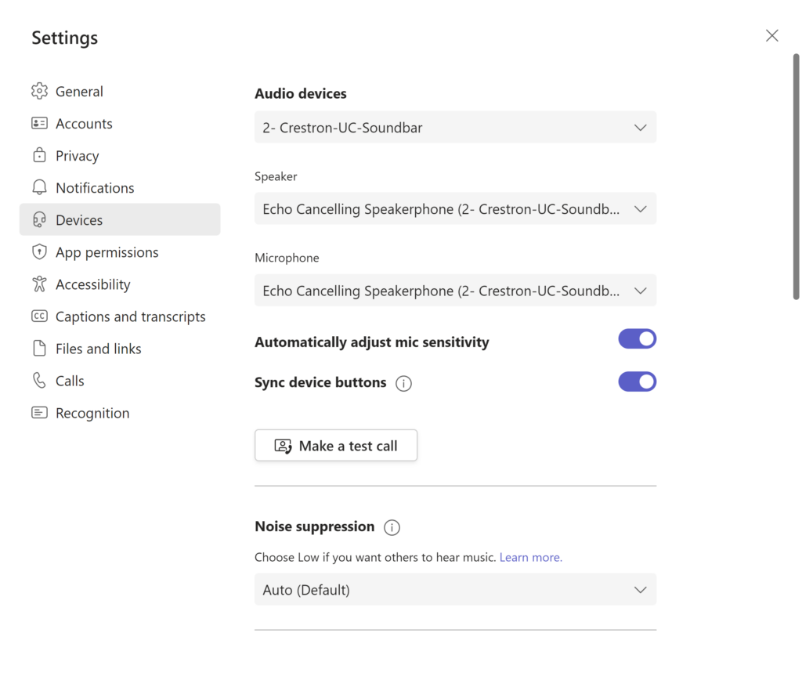Open the Learn more link
The width and height of the screenshot is (802, 680).
click(530, 557)
